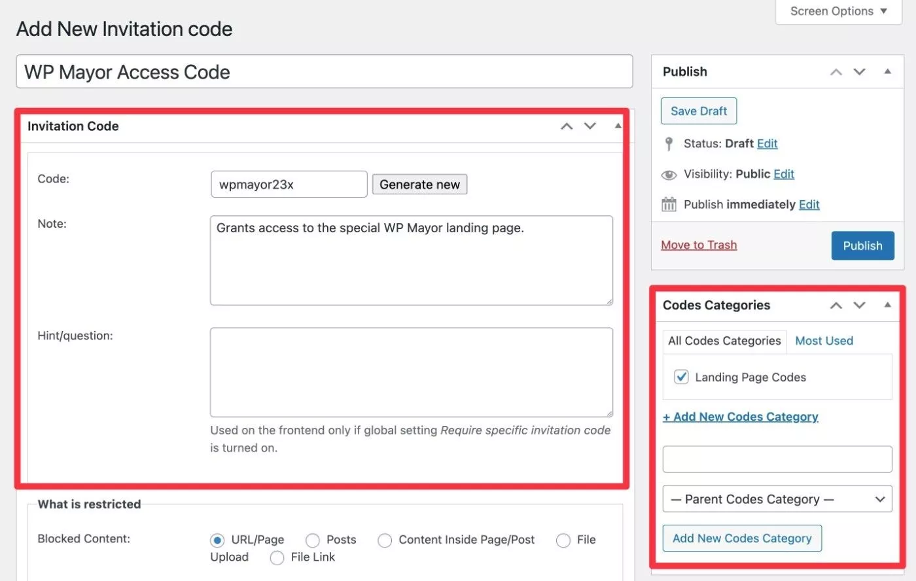
Task: Select File Upload blocked content option
Action: pos(563,540)
